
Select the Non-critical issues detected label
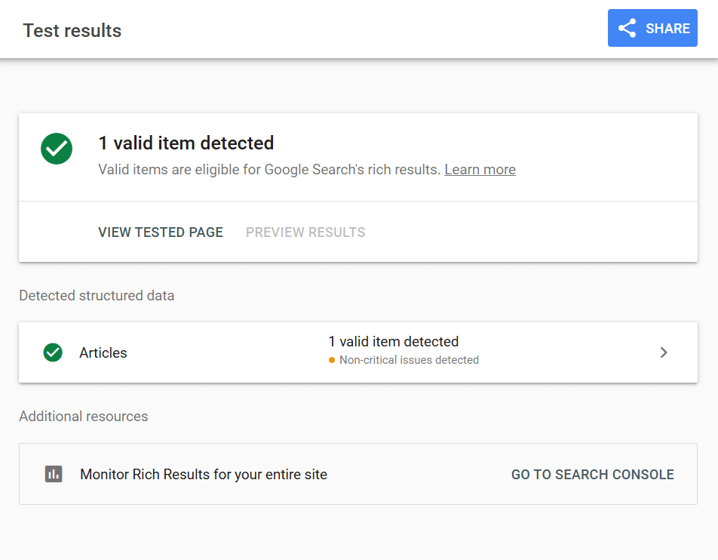pos(410,360)
